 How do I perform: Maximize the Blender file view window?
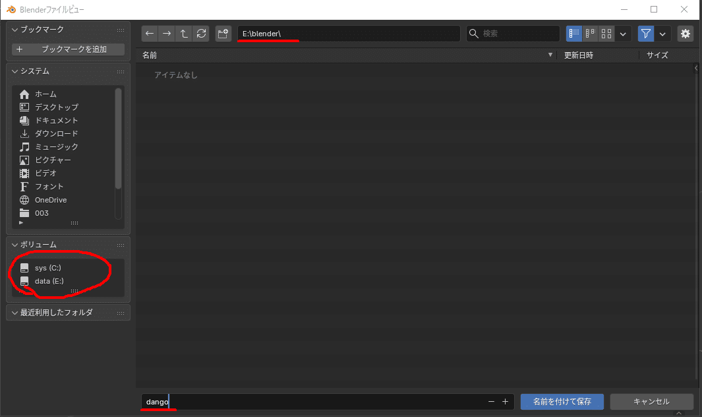[x=654, y=9]
